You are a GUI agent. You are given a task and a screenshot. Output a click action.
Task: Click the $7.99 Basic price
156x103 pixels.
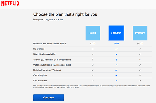[x=92, y=44]
